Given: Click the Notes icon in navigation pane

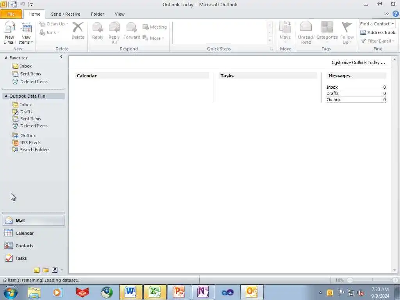Looking at the screenshot, I should [36, 270].
